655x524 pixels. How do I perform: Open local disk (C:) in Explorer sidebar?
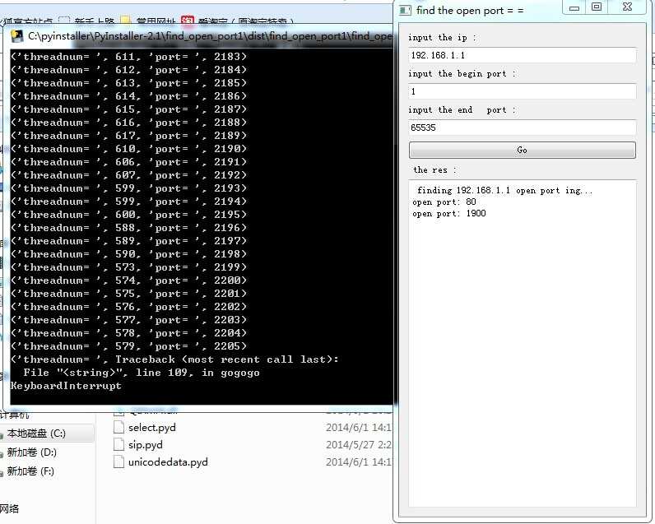(36, 434)
